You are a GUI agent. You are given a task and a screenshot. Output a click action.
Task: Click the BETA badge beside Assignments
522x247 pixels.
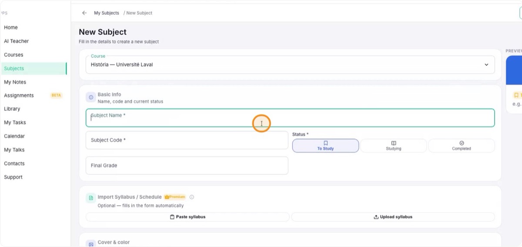click(57, 95)
